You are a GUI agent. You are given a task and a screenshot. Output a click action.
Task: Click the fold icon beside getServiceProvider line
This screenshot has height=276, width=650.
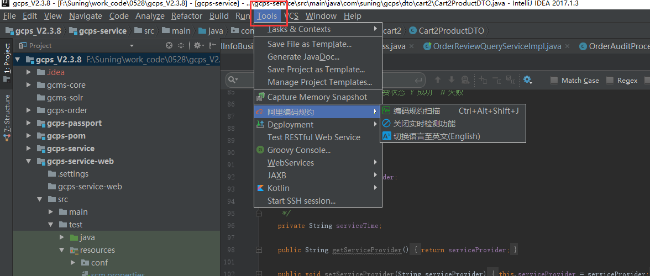click(x=259, y=250)
